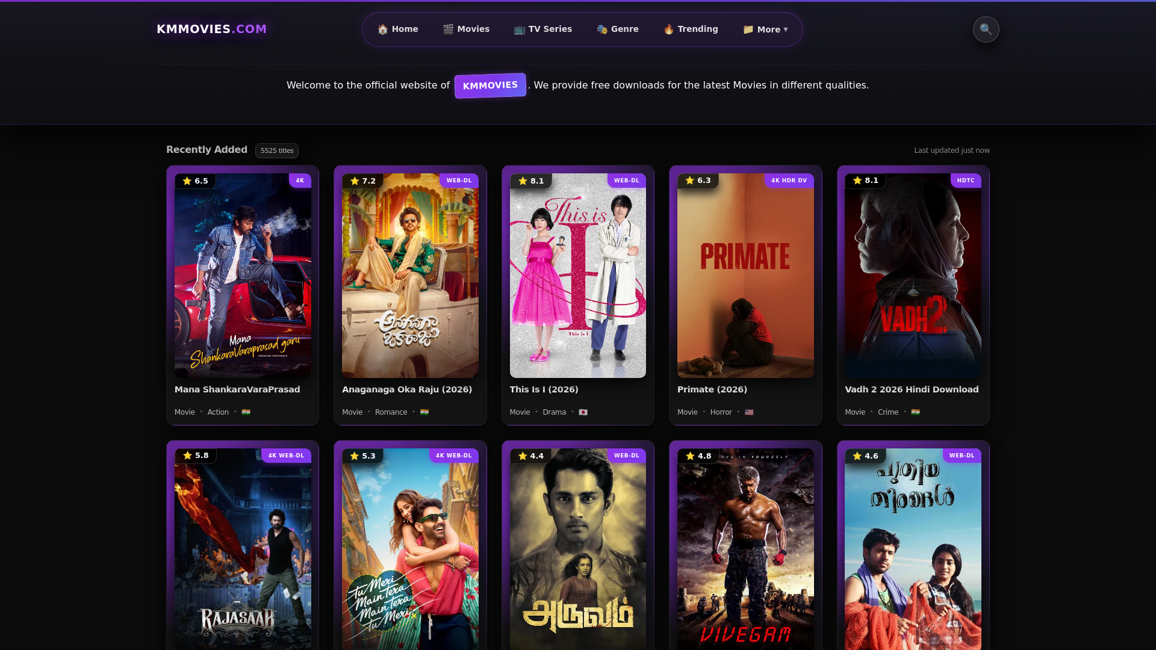Click the Romance genre tag
Screen dimensions: 1156x650
[391, 412]
